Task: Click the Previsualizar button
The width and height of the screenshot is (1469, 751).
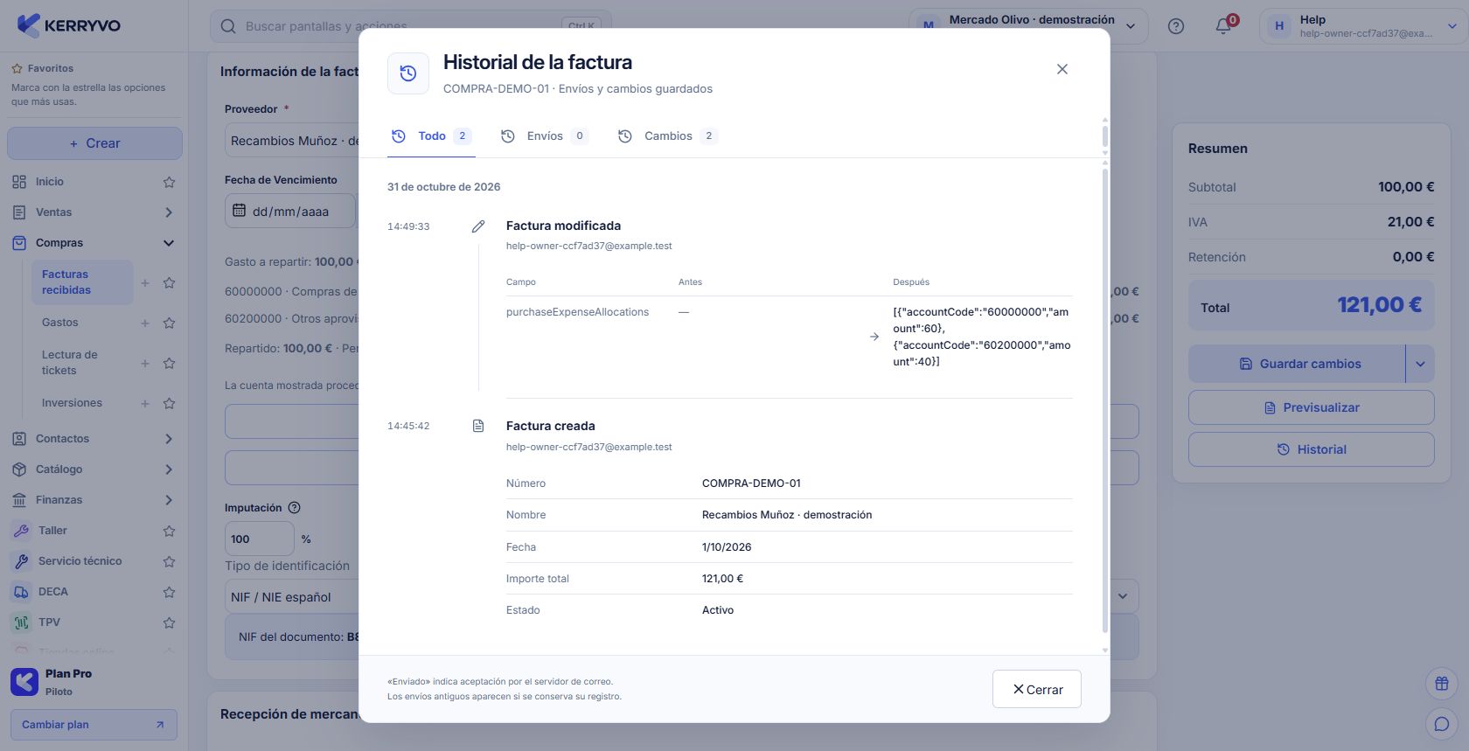Action: (1312, 407)
